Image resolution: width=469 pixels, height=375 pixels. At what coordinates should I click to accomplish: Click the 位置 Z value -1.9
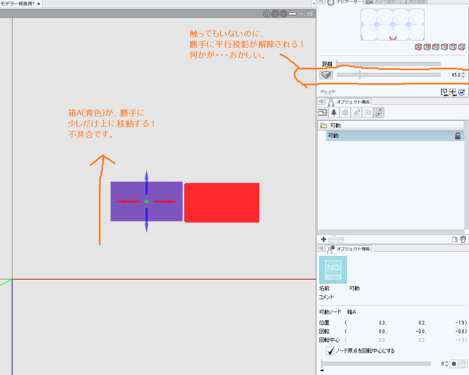pos(461,323)
